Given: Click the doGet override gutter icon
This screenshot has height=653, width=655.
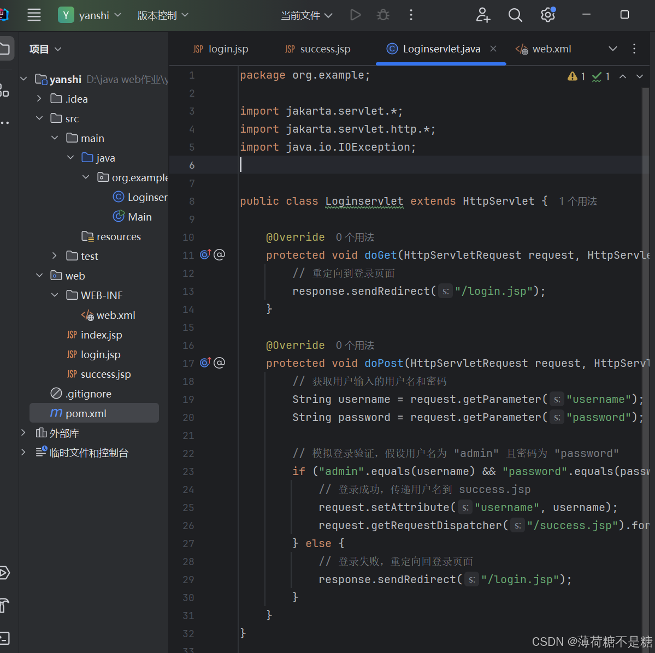Looking at the screenshot, I should pos(205,254).
